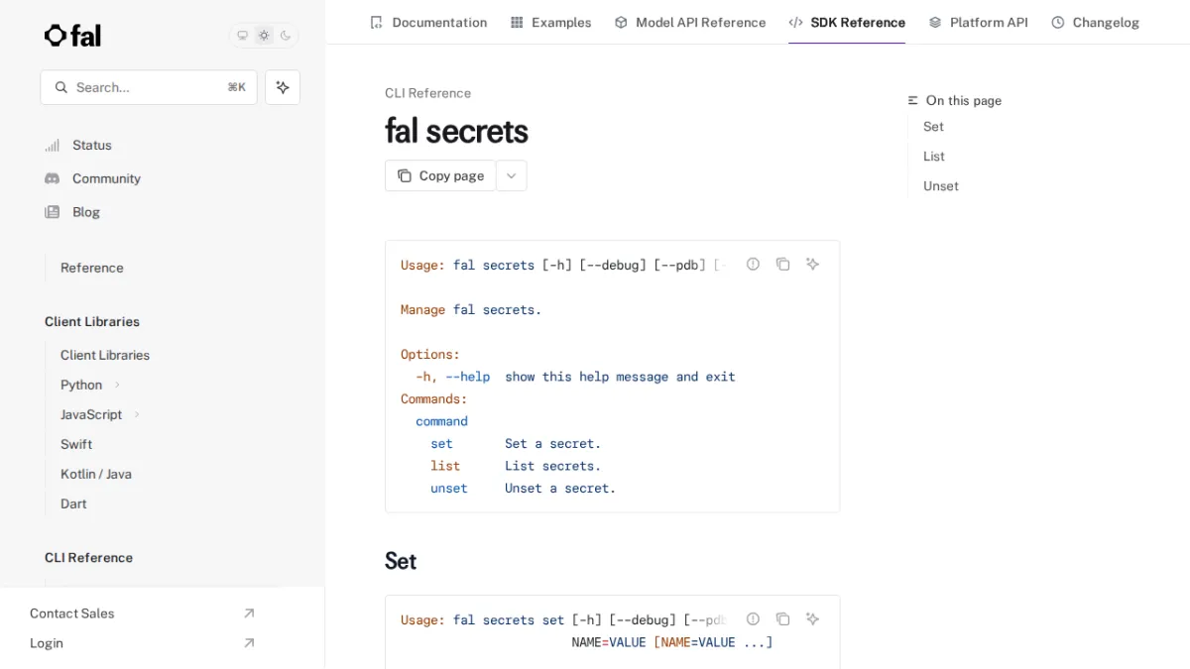Open the Kotlin / Java page
This screenshot has width=1190, height=669.
pyautogui.click(x=96, y=474)
